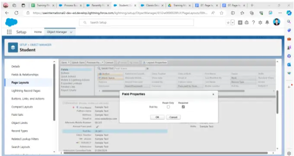This screenshot has height=156, width=294.
Task: Open the browser Collections icon
Action: [252, 13]
